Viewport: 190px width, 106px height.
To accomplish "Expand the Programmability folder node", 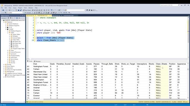I will point(8,56).
